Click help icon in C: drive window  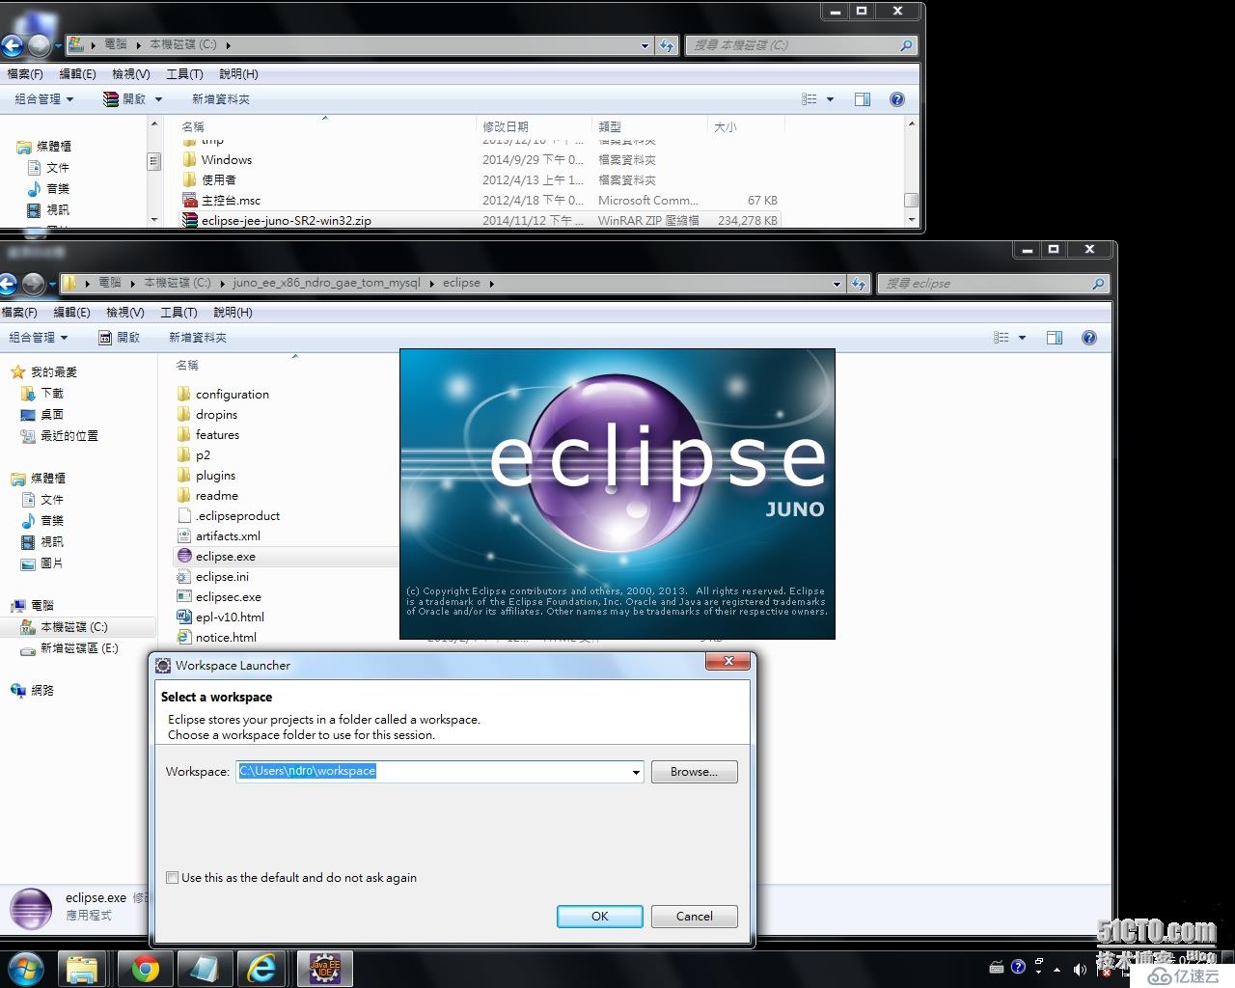click(x=897, y=99)
